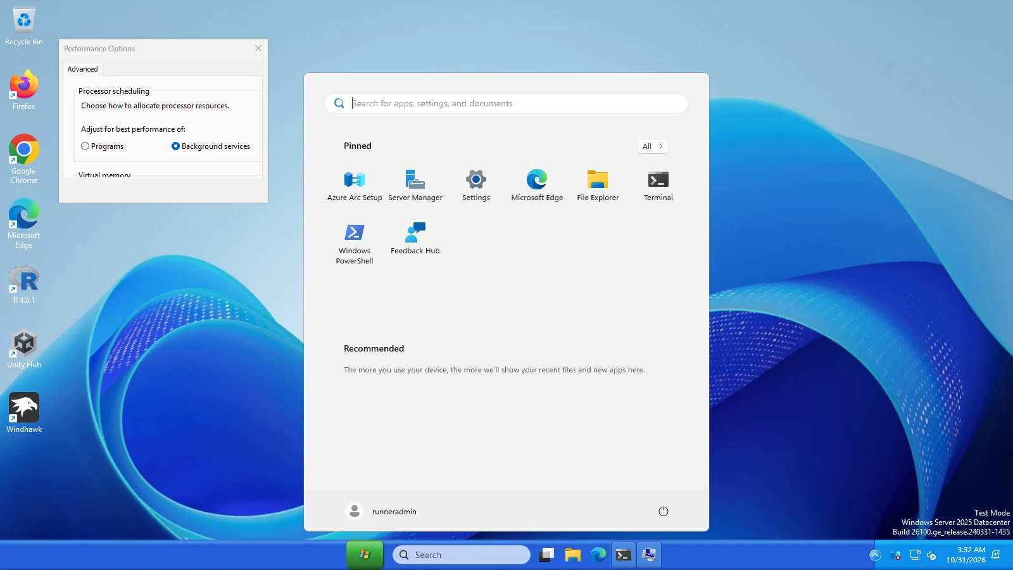
Task: Select the Firefox desktop shortcut
Action: pos(24,91)
